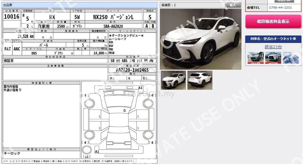The image size is (303, 165).
Task: Click the G mark on car diagram
Action: click(x=125, y=111)
